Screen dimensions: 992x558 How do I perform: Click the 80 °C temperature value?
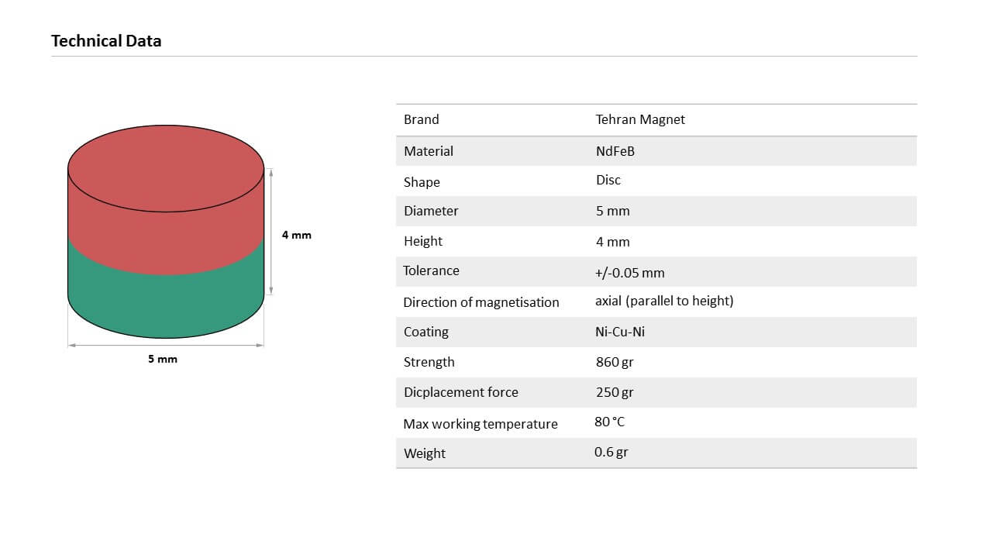[609, 422]
